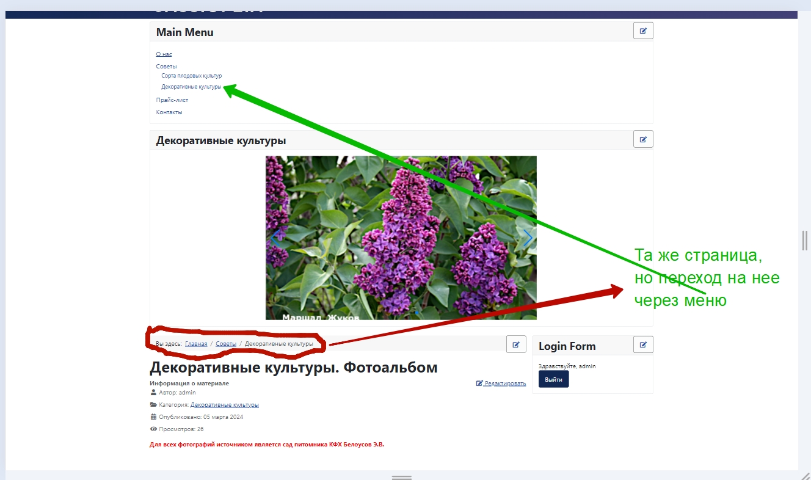
Task: Click the bottom horizontal resize handle
Action: click(x=401, y=477)
